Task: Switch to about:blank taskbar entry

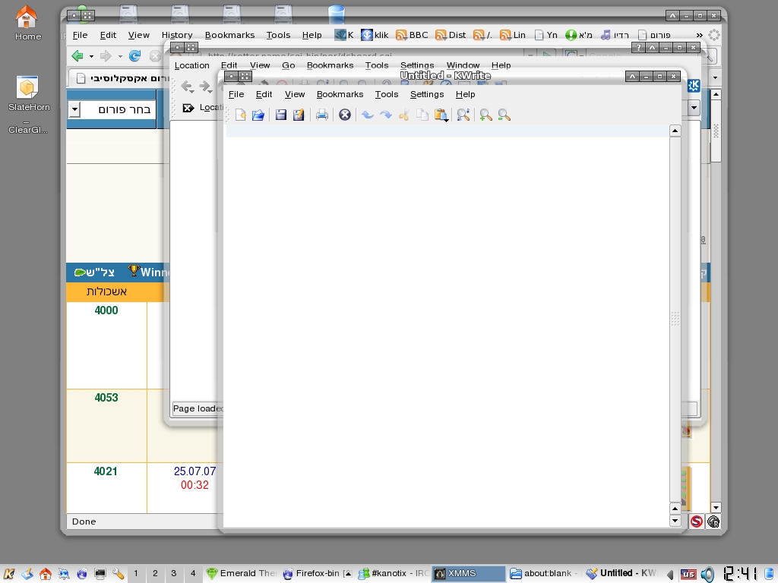Action: 545,574
